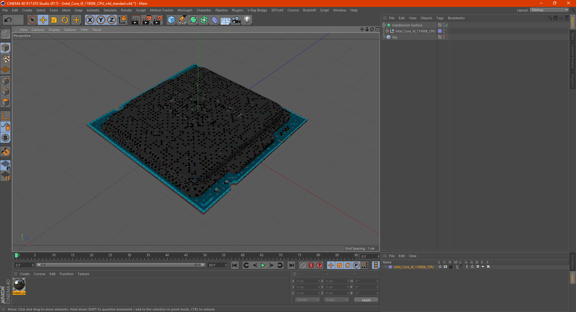Viewport: 576px width, 312px height.
Task: Toggle Autokeying button
Action: (x=311, y=265)
